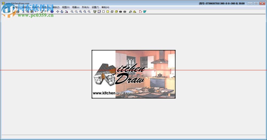Undo the last action with the arrow icon
The image size is (267, 140).
36,11
